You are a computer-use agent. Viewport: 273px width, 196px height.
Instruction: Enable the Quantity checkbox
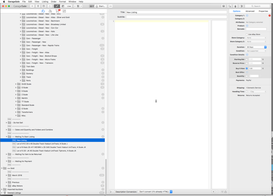click(247, 76)
